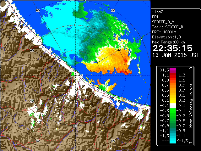This screenshot has height=151, width=201.
Task: Click the '<-1.3' legend label
Action: point(182,141)
